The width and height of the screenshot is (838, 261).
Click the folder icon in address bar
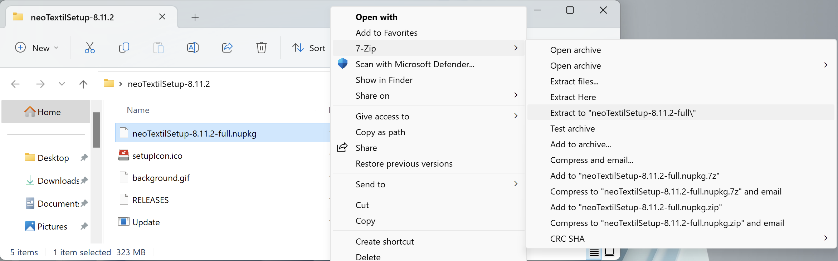click(x=109, y=84)
